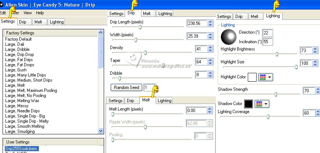Viewport: 320px width, 153px height.
Task: Adjust the Melt Length stepper arrows
Action: 210,111
